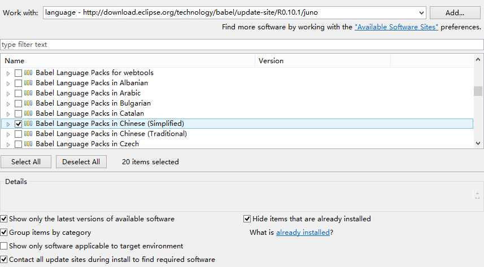
Task: Select the row Babel Language Packs in Catalan
Action: pos(237,113)
